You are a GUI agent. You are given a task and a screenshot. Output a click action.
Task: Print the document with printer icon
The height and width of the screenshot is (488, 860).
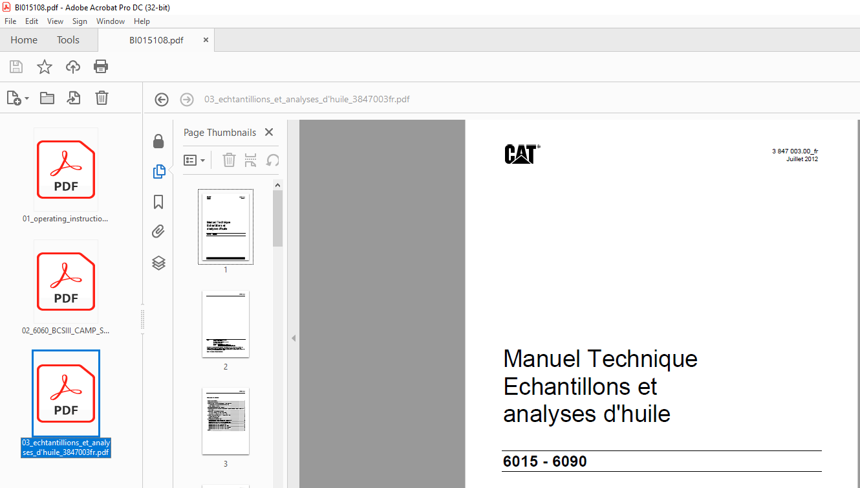[x=101, y=67]
